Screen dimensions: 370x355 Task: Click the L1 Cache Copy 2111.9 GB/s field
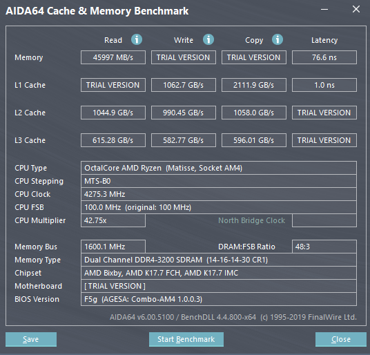pyautogui.click(x=253, y=85)
